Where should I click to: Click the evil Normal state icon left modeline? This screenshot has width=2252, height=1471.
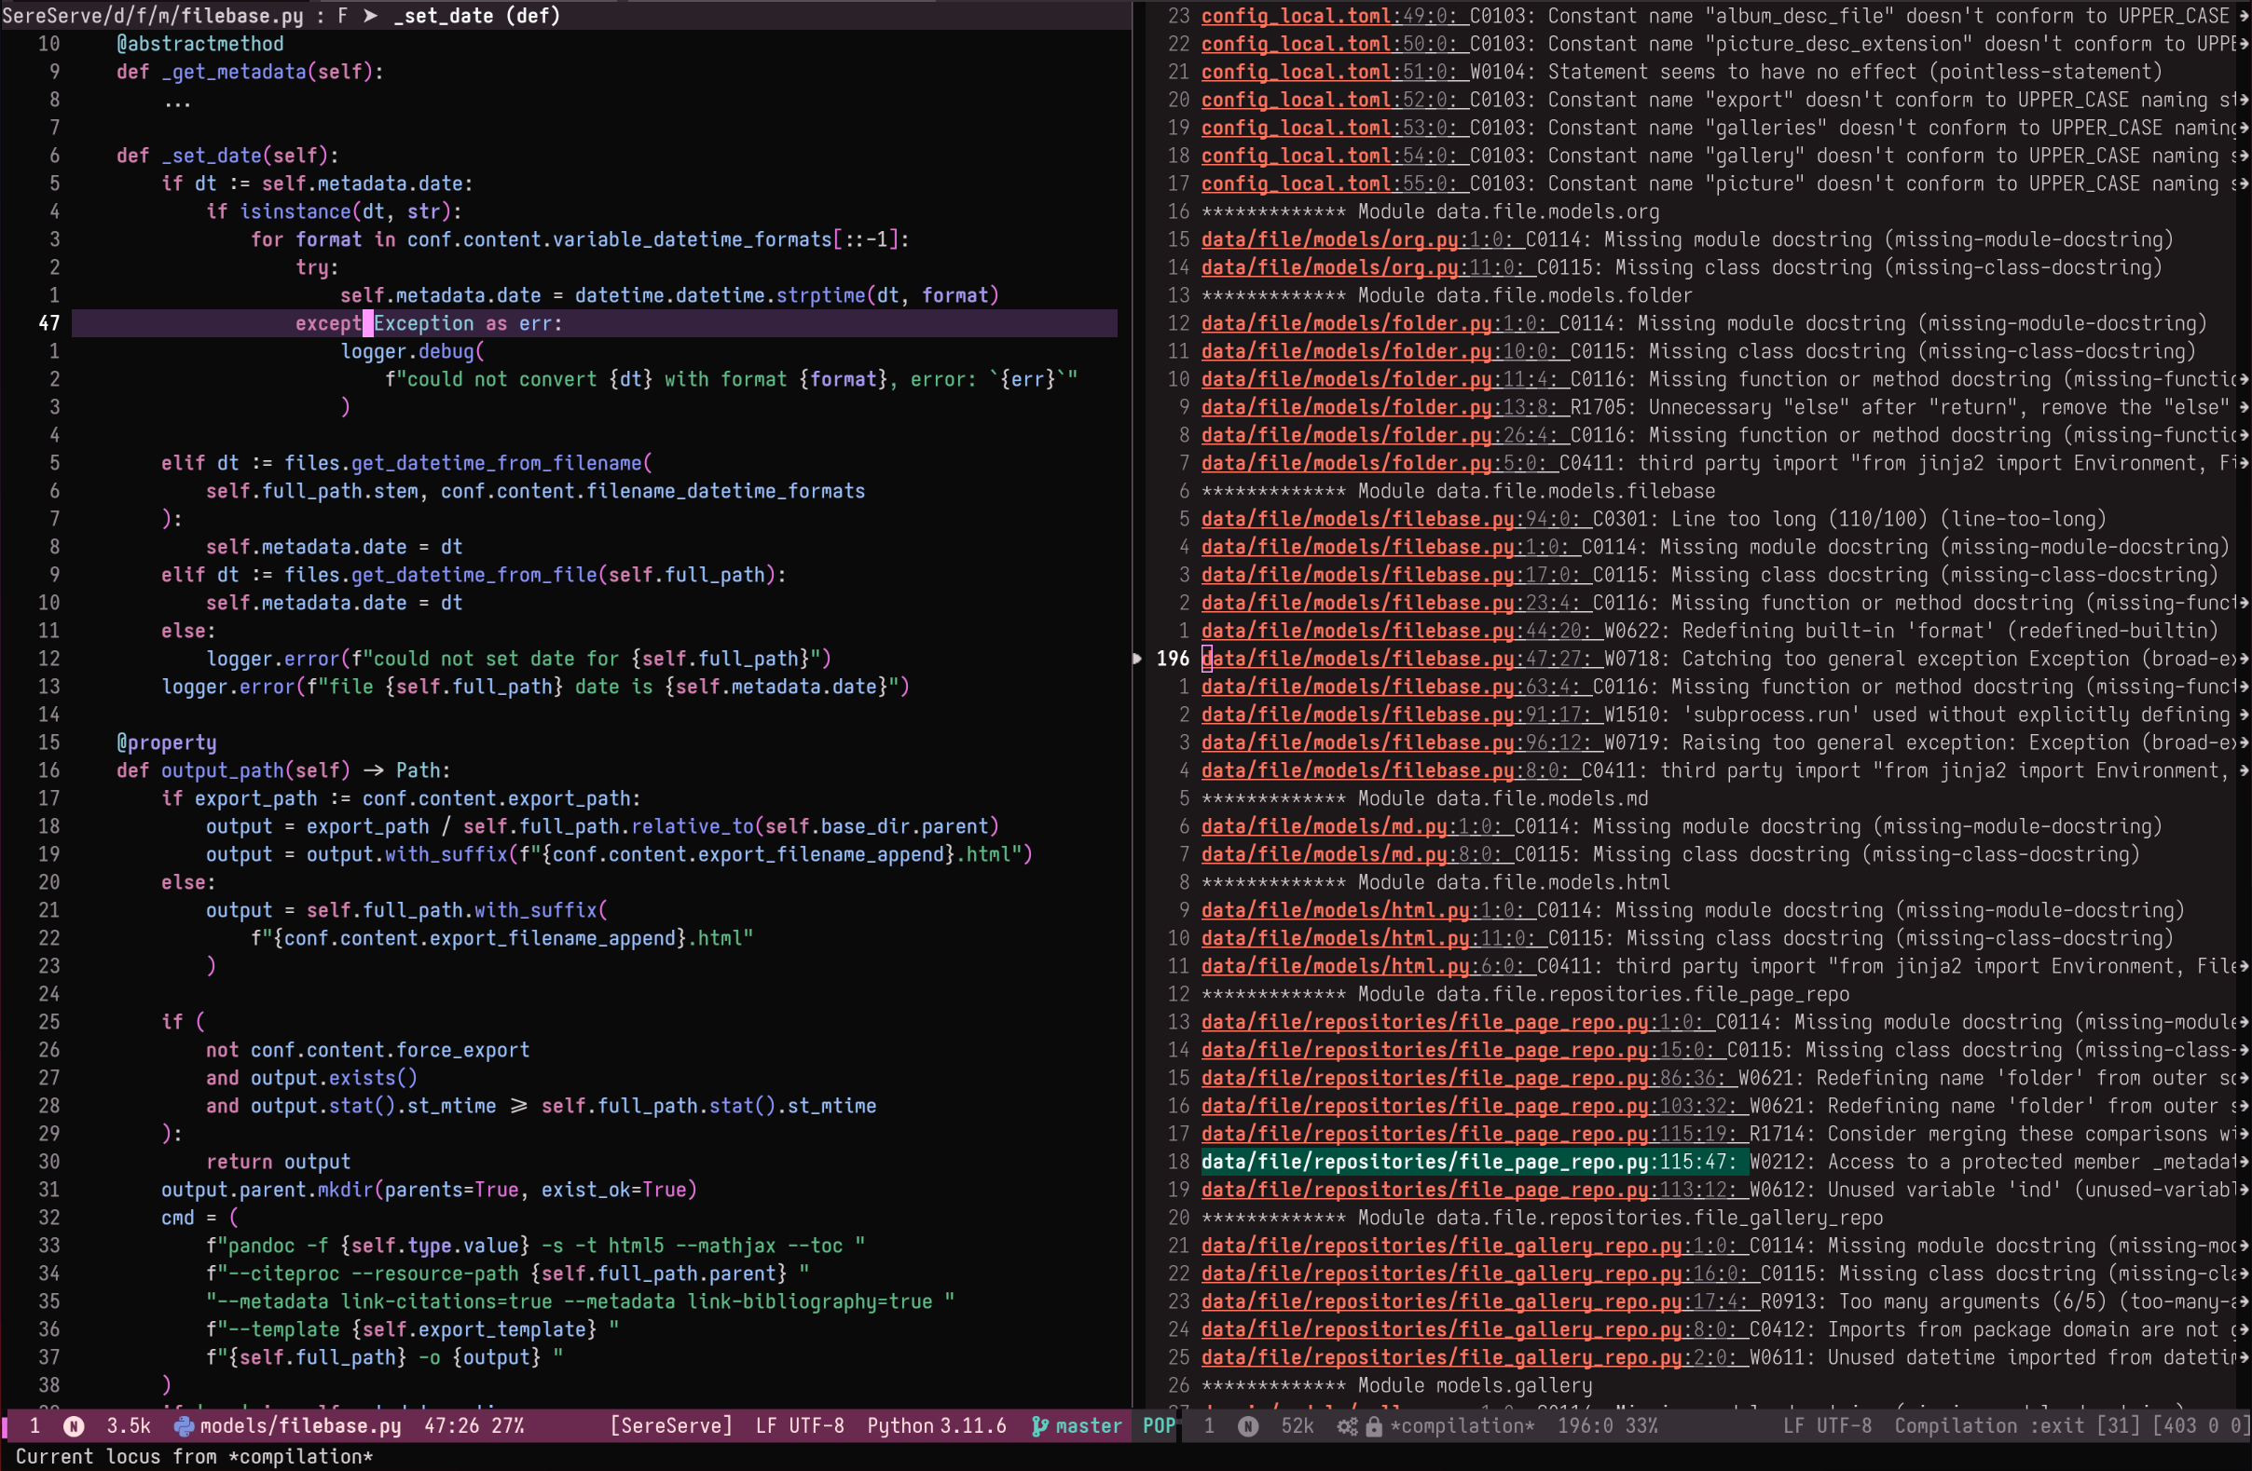click(x=74, y=1425)
